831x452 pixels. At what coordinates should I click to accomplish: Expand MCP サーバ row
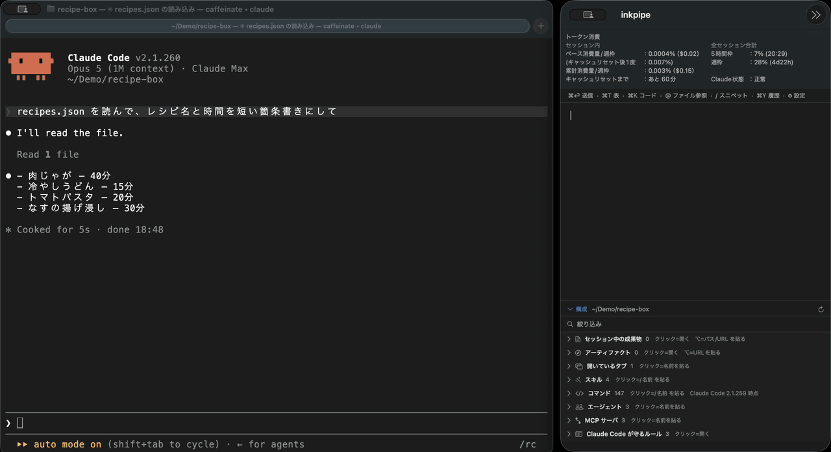click(x=569, y=421)
